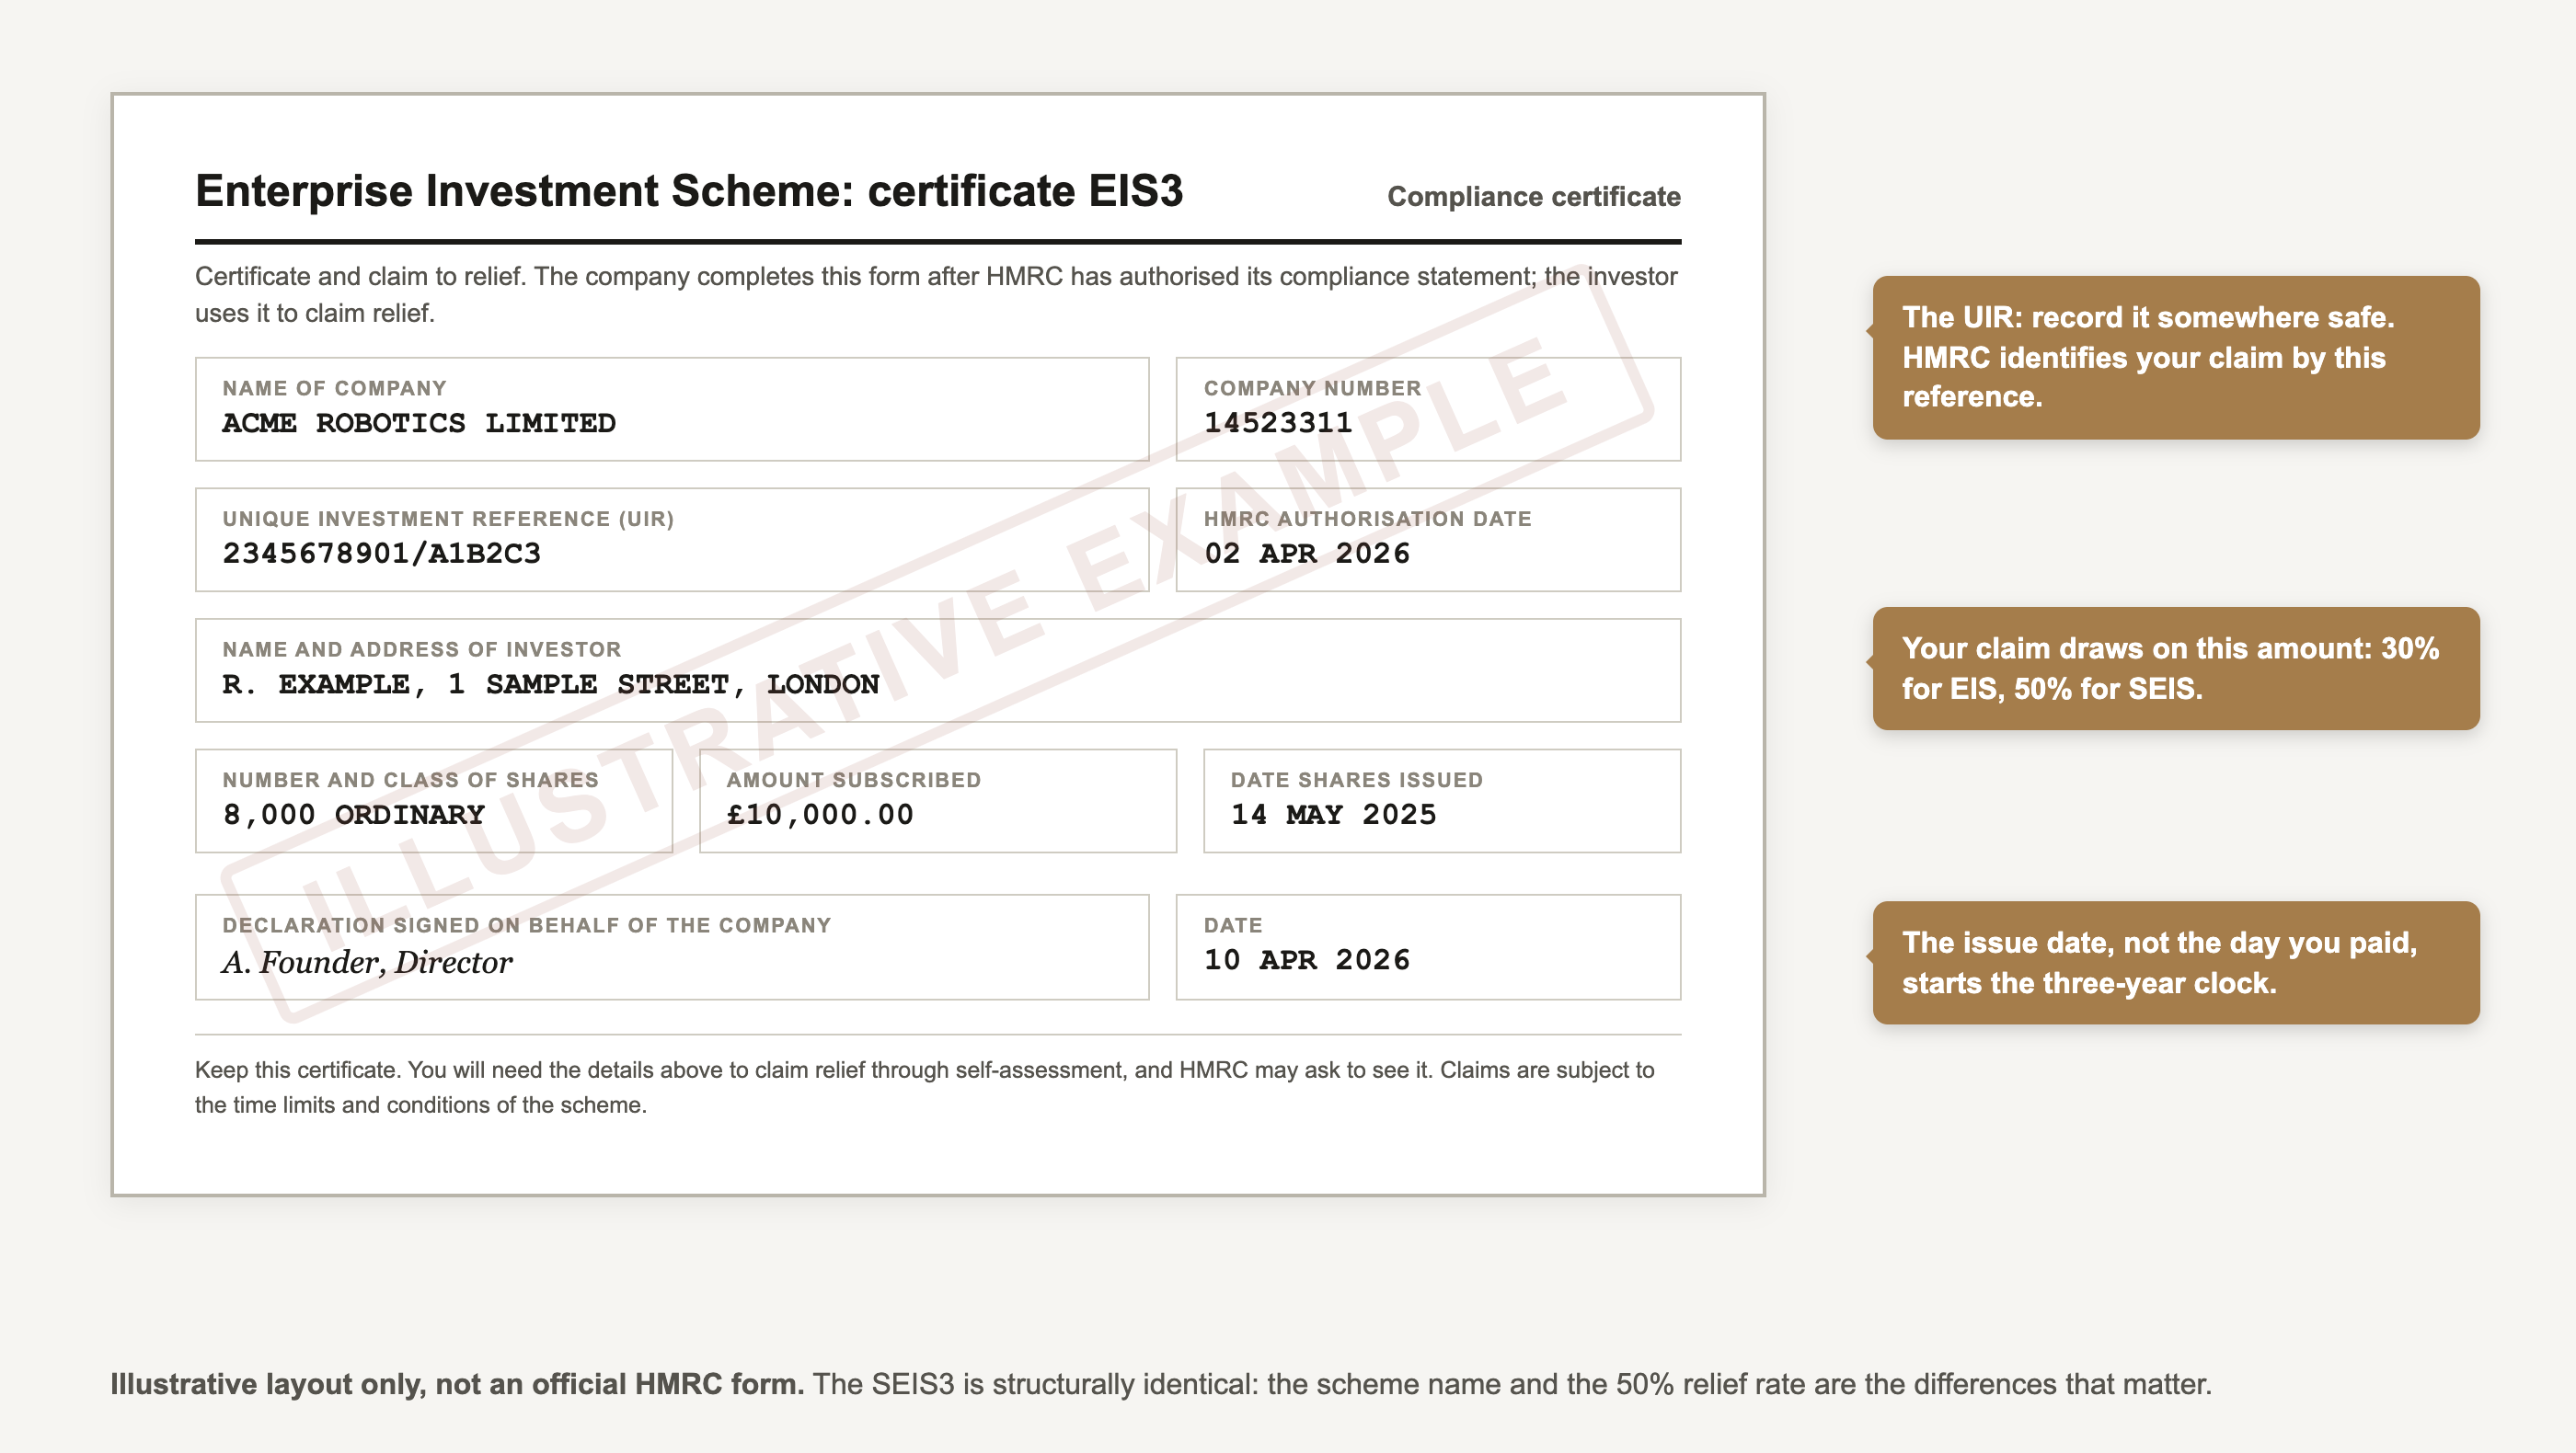Click 'DECLARATION SIGNED ON BEHALF OF THE COMPANY' label
The height and width of the screenshot is (1453, 2576).
point(526,925)
